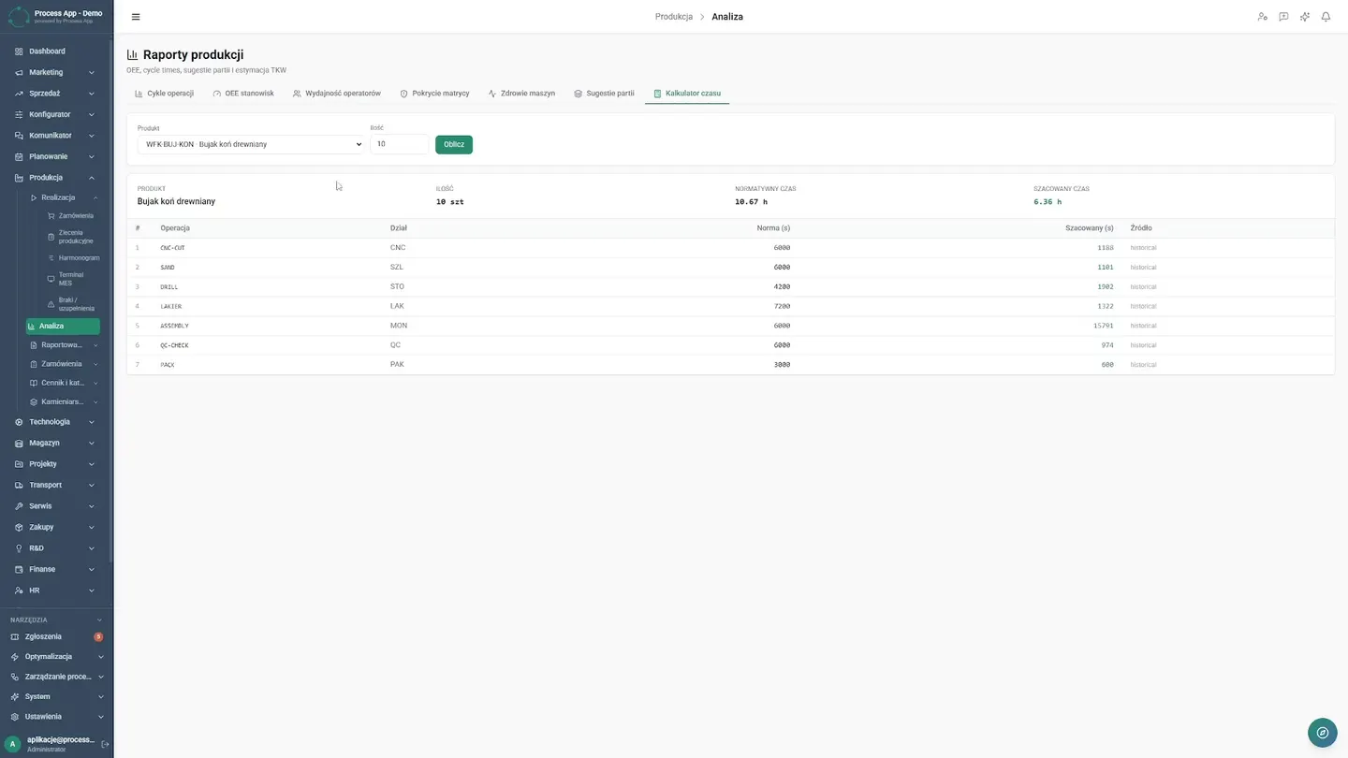Screen dimensions: 1348x758
Task: Open the Produkt dropdown selector
Action: (x=251, y=144)
